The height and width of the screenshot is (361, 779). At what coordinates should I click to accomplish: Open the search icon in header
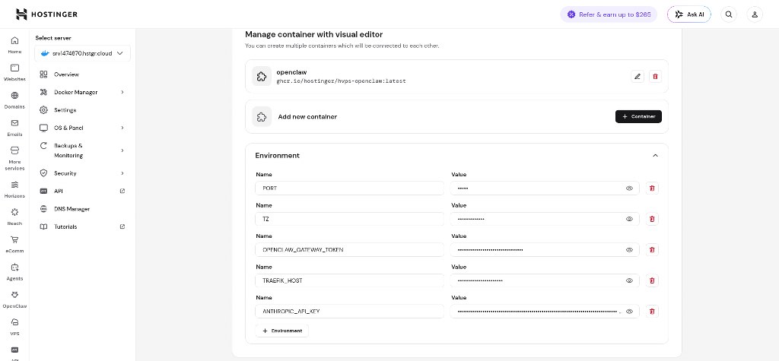(x=729, y=14)
